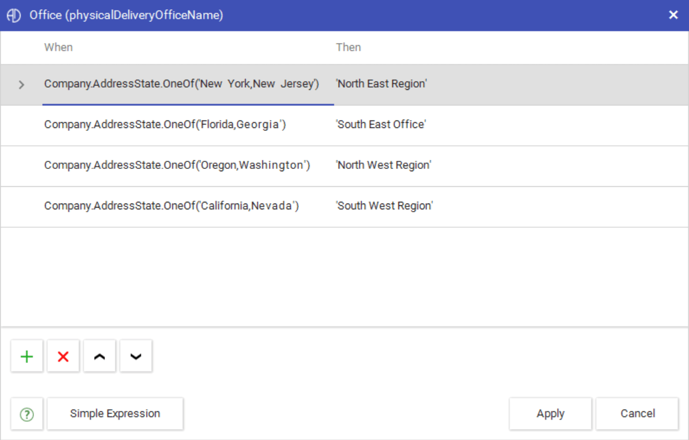Cancel the dialog
Viewport: 689px width, 440px height.
[x=638, y=413]
